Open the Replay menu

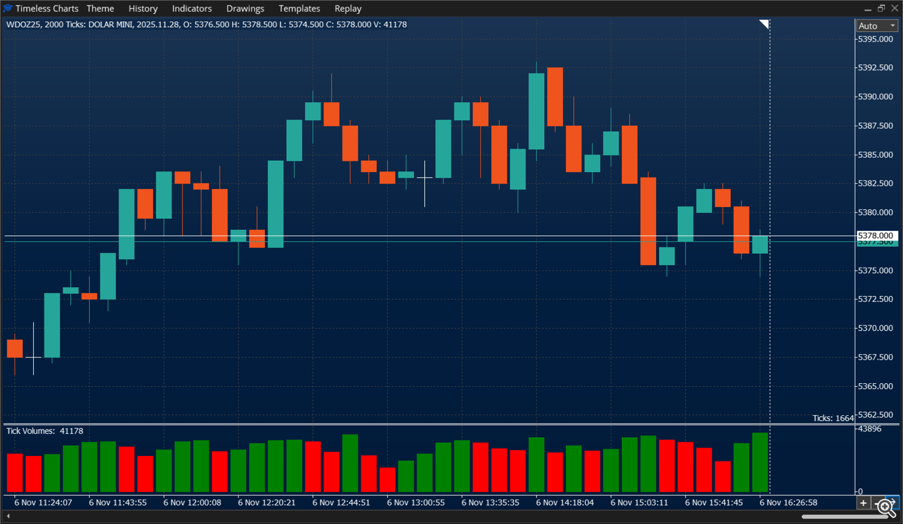pos(348,8)
